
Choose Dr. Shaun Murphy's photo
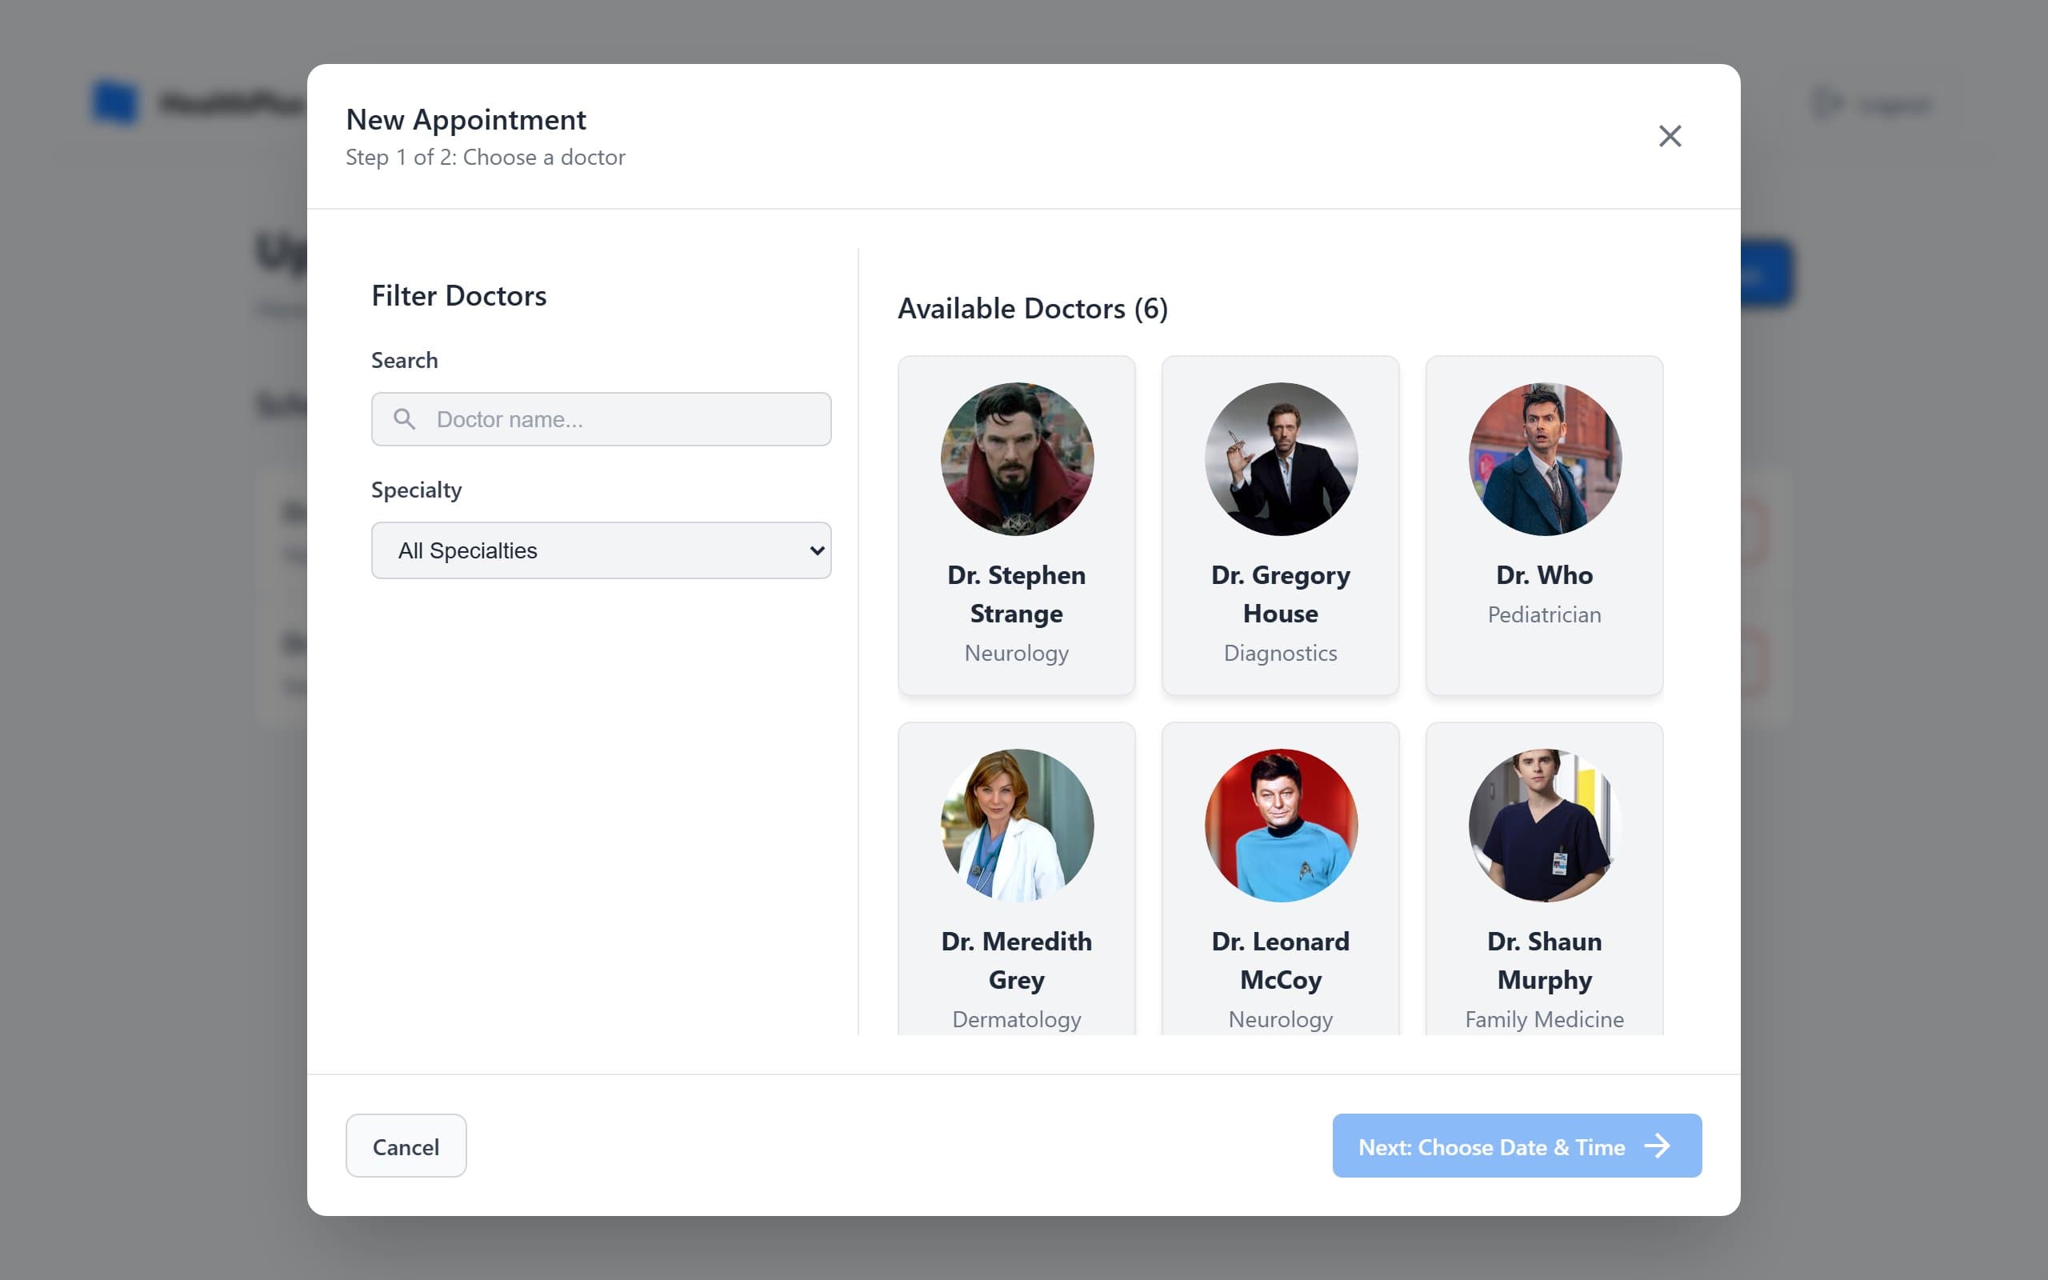[1545, 826]
